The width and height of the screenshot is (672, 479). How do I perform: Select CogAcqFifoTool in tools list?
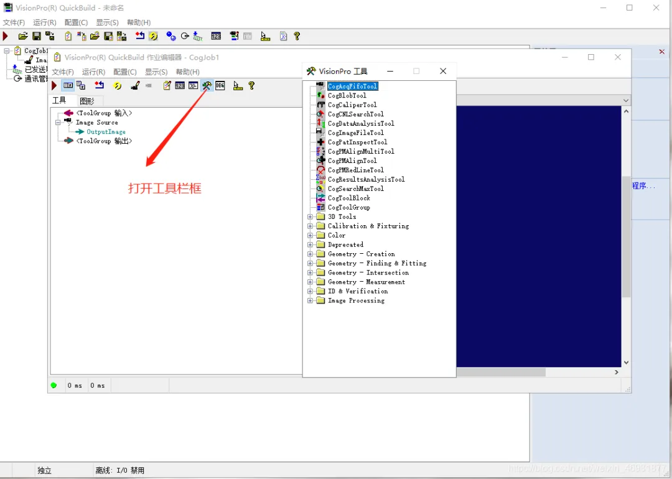[352, 86]
